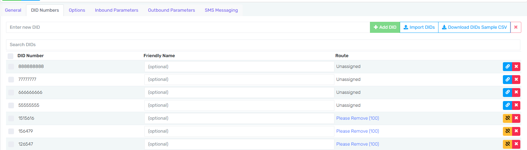Edit friendly name for DID 55555555
The height and width of the screenshot is (150, 527).
[239, 105]
